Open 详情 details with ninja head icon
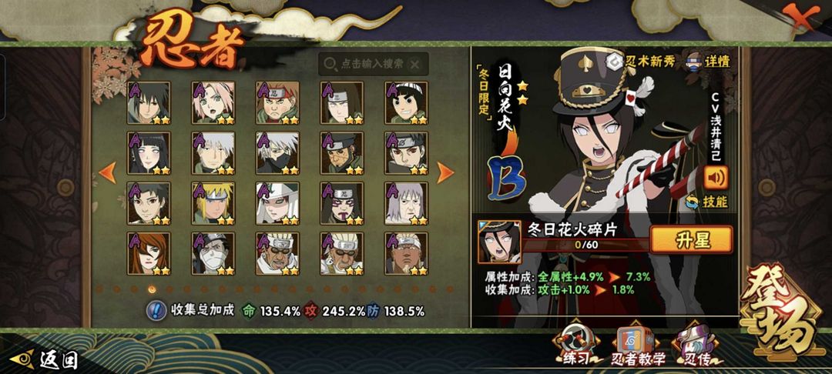The image size is (832, 374). (710, 60)
